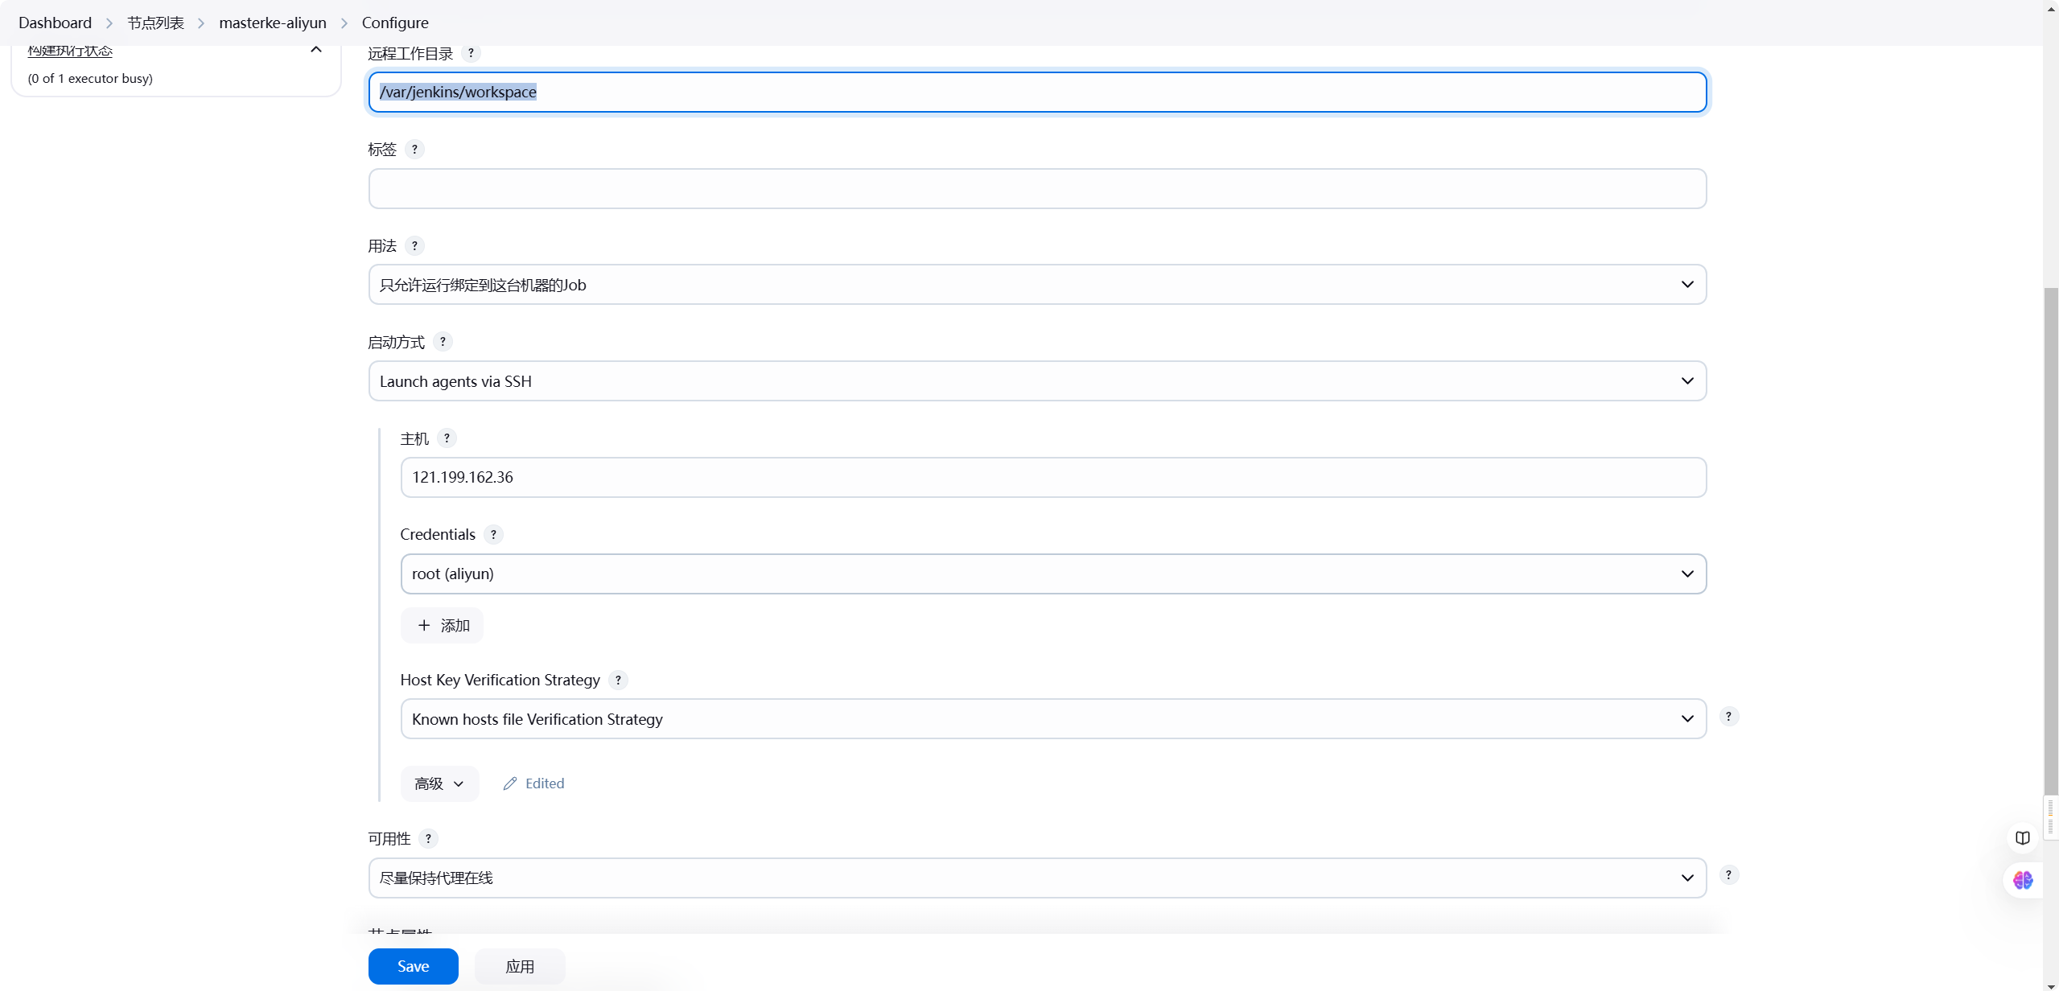
Task: Click the colorful brain assistant icon
Action: point(2023,880)
